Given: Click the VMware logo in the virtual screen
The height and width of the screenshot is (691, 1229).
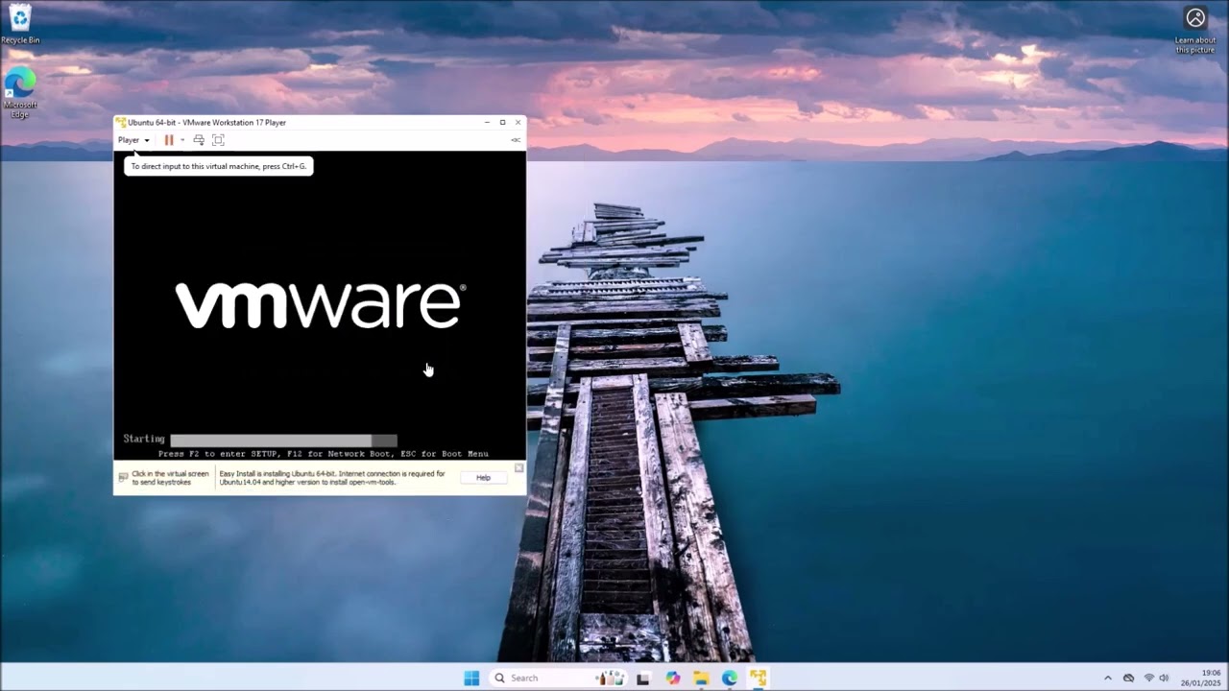Looking at the screenshot, I should click(x=321, y=305).
